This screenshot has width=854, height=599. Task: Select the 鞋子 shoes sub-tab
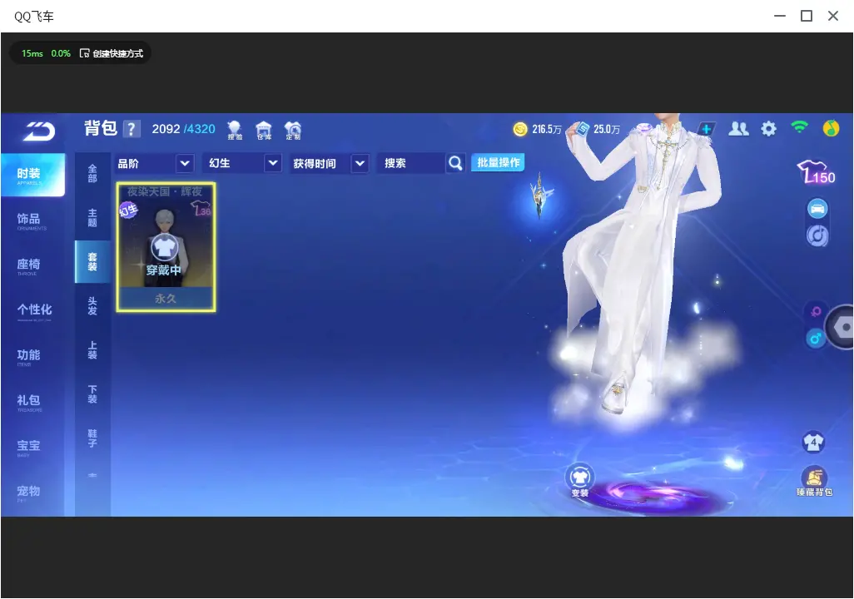click(x=92, y=438)
